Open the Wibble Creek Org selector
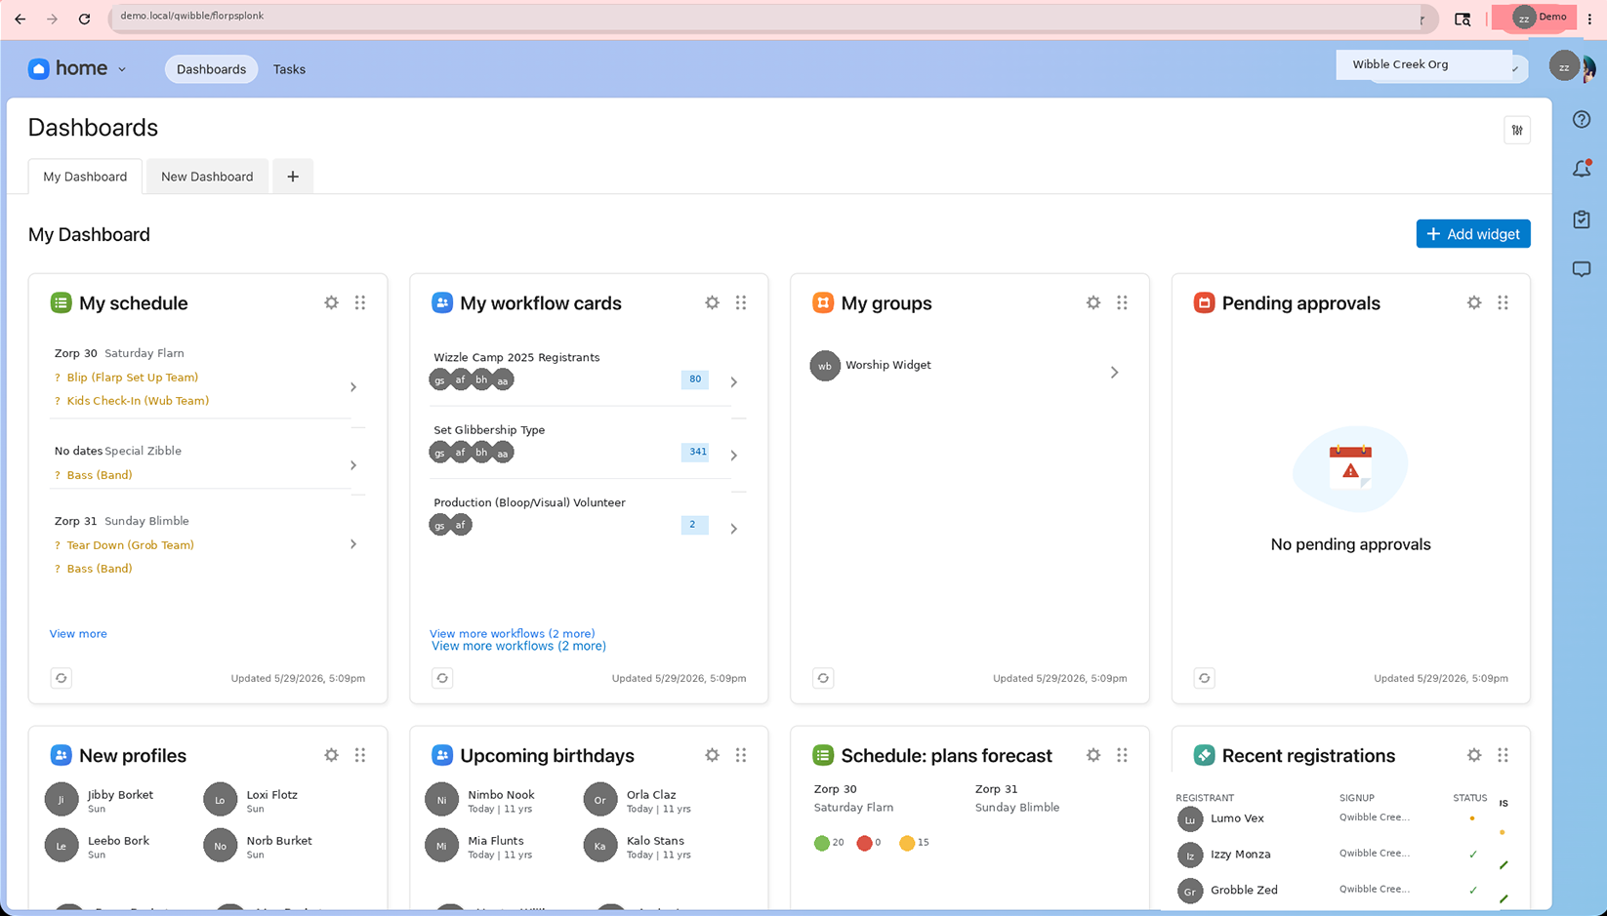 [x=1431, y=64]
